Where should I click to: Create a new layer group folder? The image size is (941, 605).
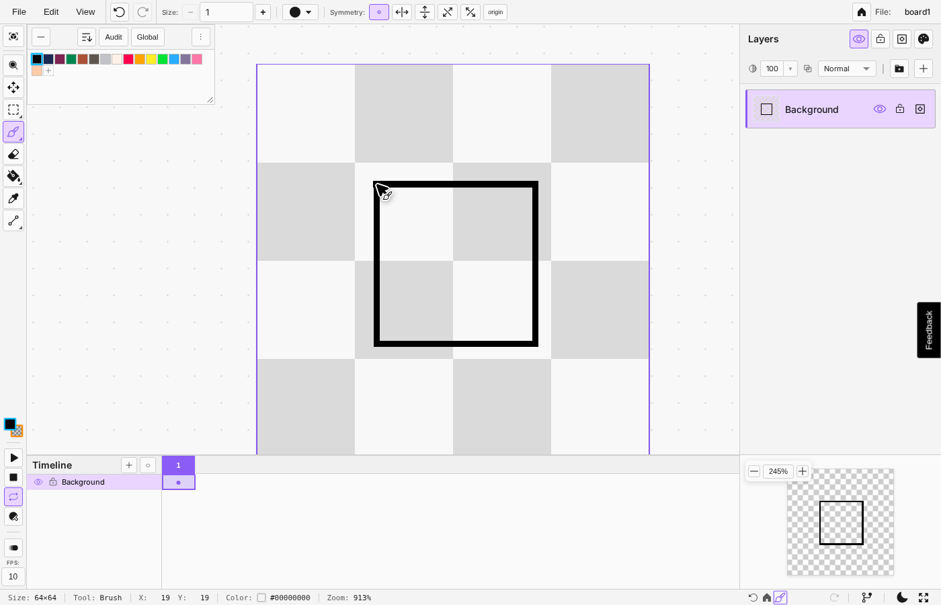(899, 69)
